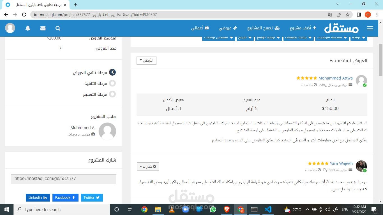
Task: Open the Chrome profile avatar m
Action: coord(368,15)
